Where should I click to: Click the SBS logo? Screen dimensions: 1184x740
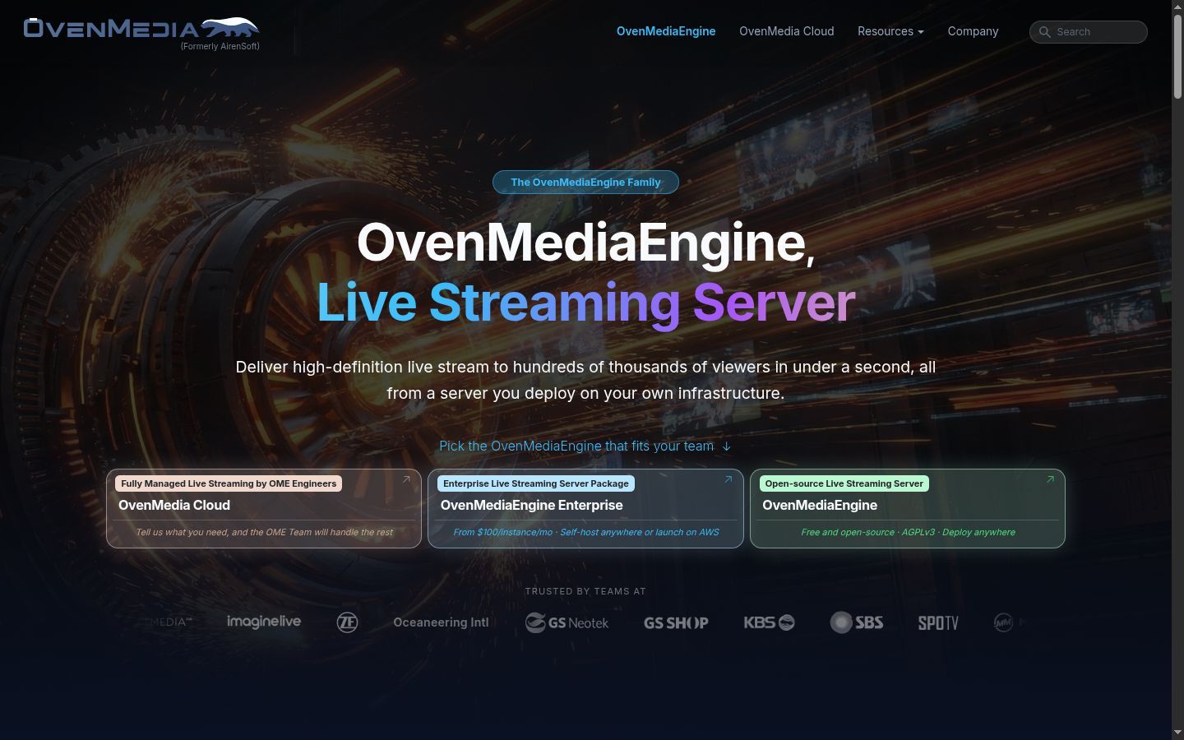[857, 622]
